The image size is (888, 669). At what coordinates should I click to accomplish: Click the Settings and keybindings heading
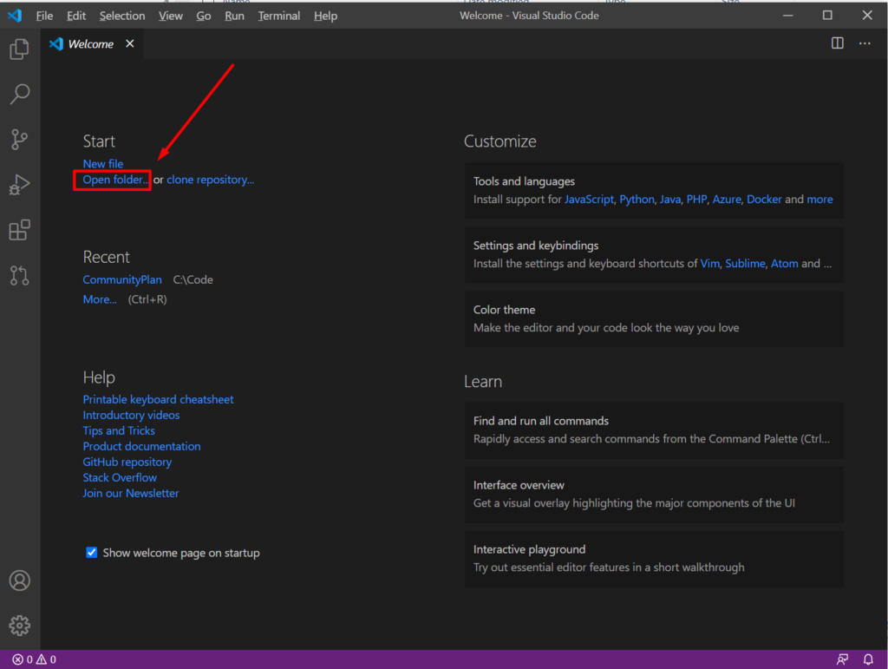point(536,246)
